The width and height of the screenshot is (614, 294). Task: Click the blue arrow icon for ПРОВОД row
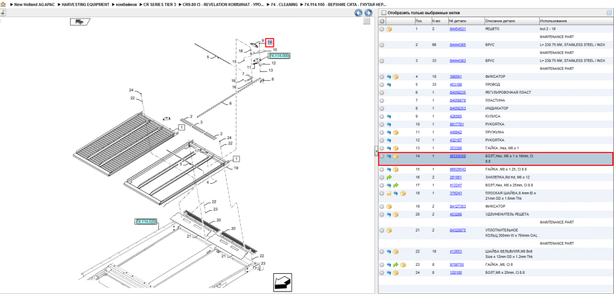389,85
